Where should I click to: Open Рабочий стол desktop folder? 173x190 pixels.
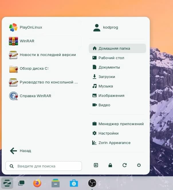(117, 58)
